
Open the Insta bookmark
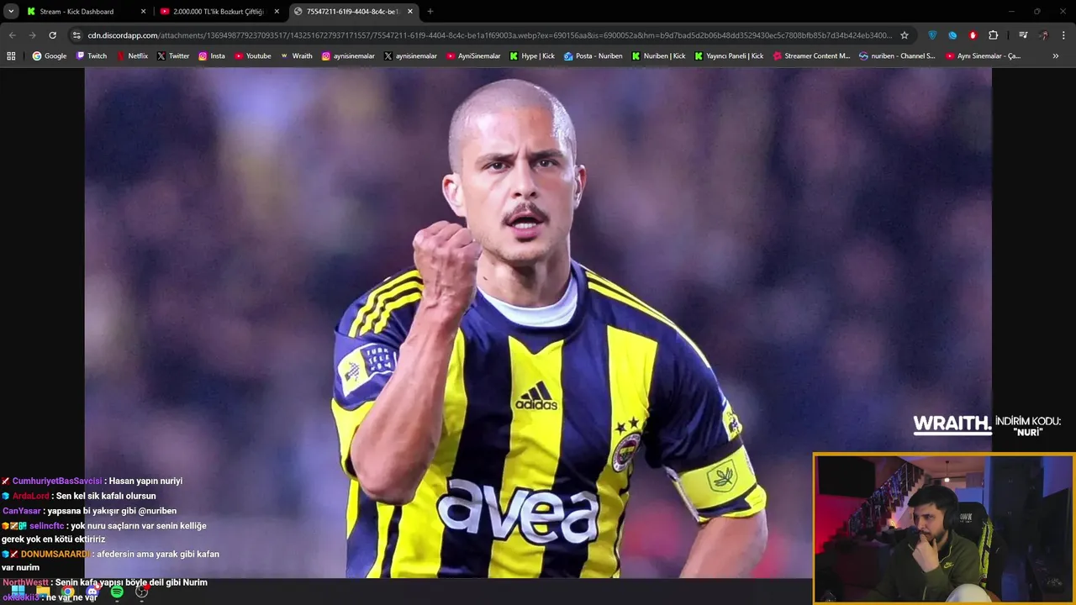[212, 56]
